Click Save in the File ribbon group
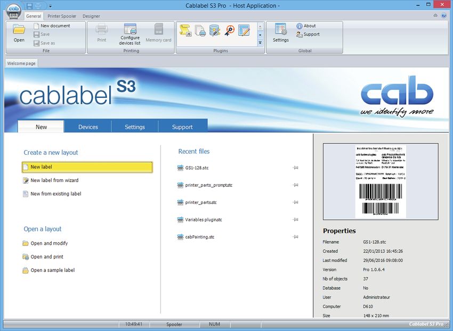The height and width of the screenshot is (331, 453). [42, 35]
